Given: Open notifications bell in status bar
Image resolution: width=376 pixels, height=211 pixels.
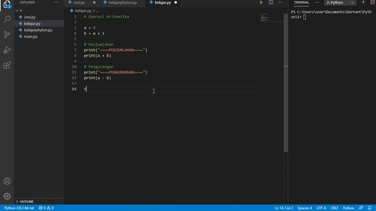Looking at the screenshot, I should click(370, 208).
